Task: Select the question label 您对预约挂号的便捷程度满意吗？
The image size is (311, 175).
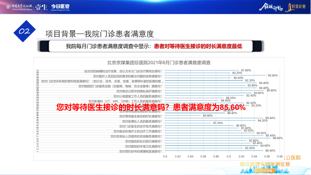Action: [x=141, y=151]
